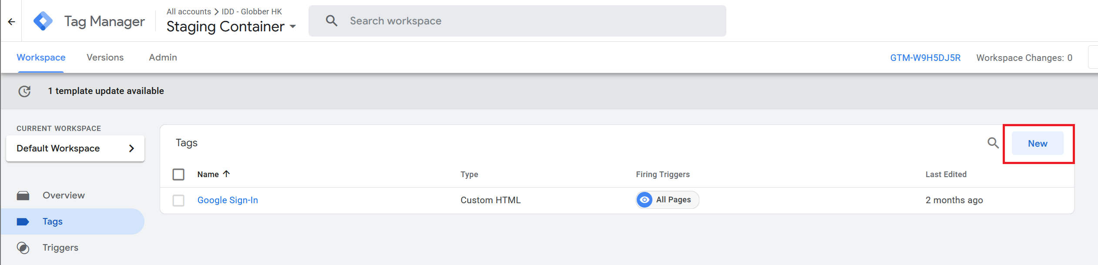Click the Triggers sidebar icon
Screen dimensions: 1098x265
pyautogui.click(x=23, y=248)
